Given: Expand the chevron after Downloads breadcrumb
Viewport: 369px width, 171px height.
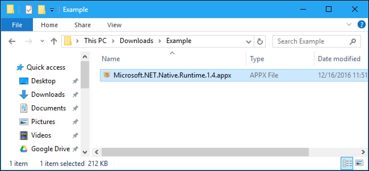Looking at the screenshot, I should [x=160, y=41].
